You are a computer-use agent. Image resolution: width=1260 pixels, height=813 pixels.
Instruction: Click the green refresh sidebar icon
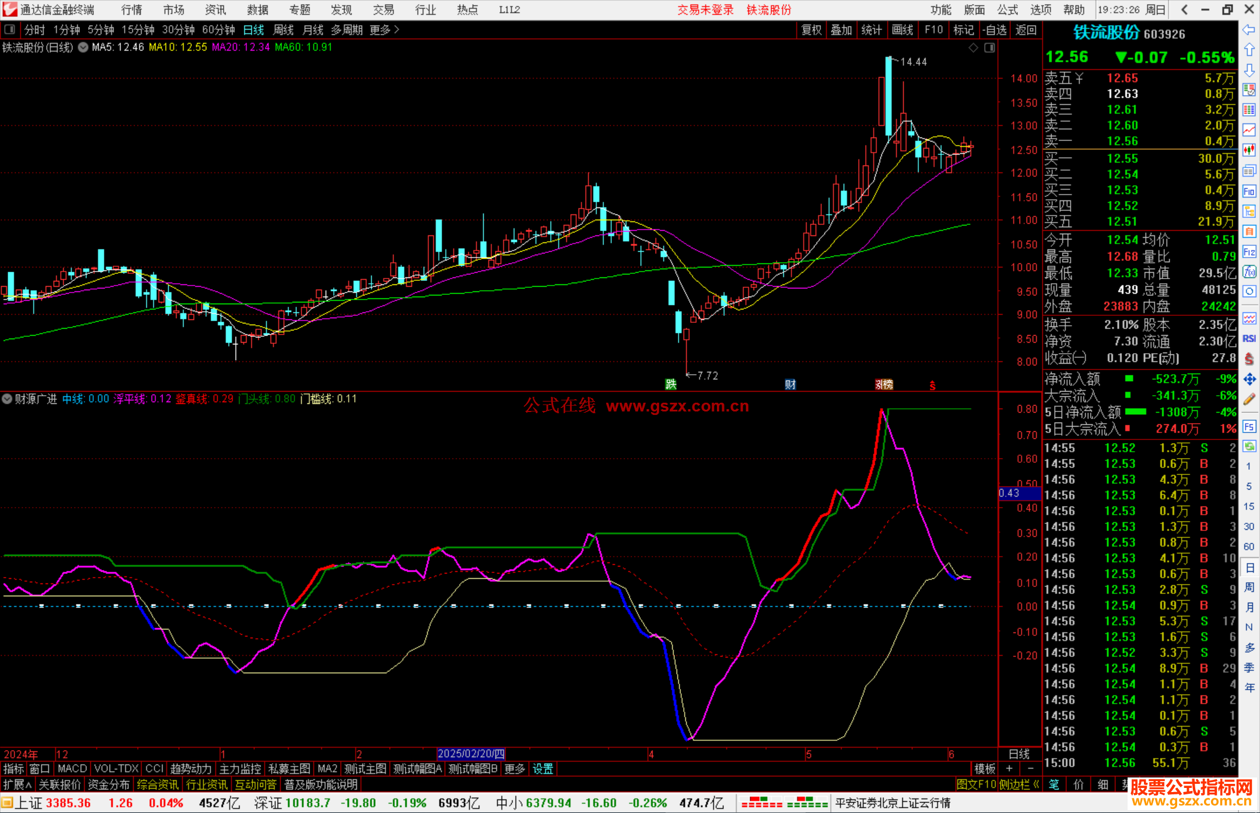click(x=1249, y=446)
